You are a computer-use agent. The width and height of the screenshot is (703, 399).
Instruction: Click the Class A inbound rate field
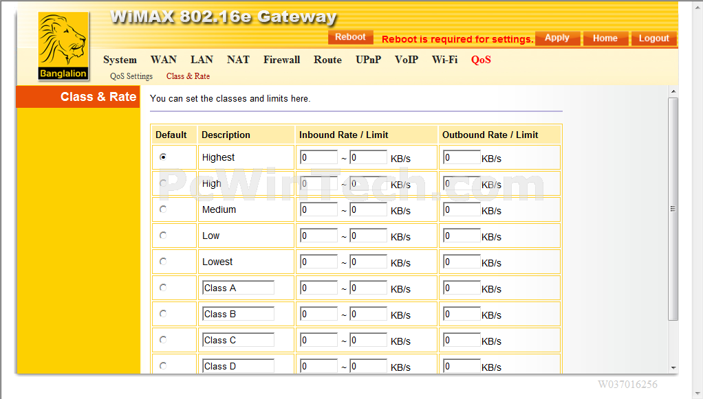click(x=318, y=288)
